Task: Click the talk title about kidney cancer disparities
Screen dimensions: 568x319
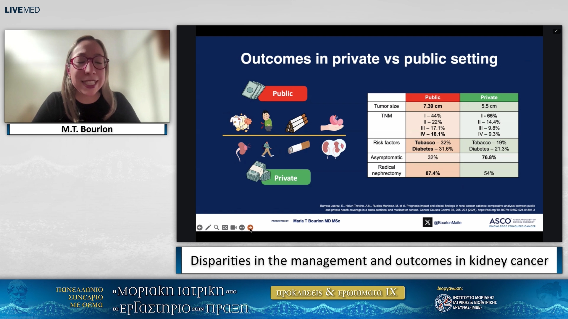Action: [369, 261]
